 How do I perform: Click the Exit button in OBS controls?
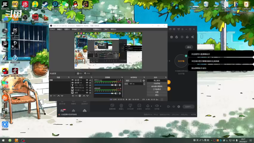[157, 95]
